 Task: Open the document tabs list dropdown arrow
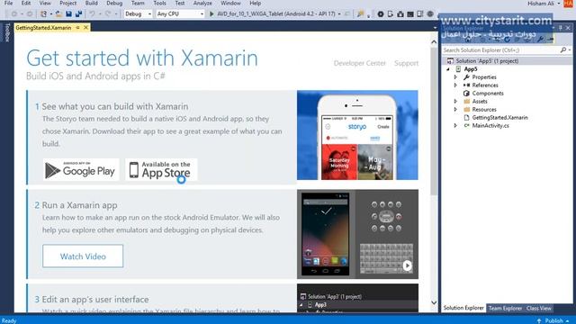(435, 28)
